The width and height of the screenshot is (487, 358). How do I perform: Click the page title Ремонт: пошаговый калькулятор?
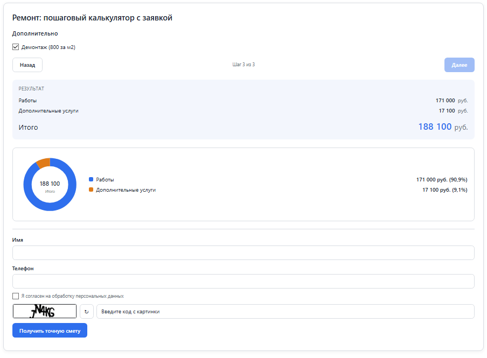click(92, 18)
